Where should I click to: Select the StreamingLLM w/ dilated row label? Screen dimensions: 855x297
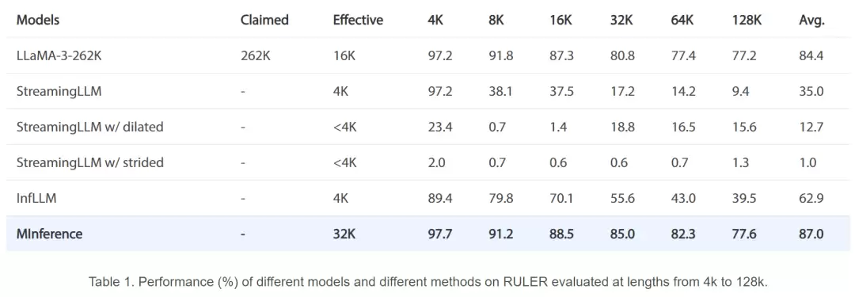pos(90,128)
